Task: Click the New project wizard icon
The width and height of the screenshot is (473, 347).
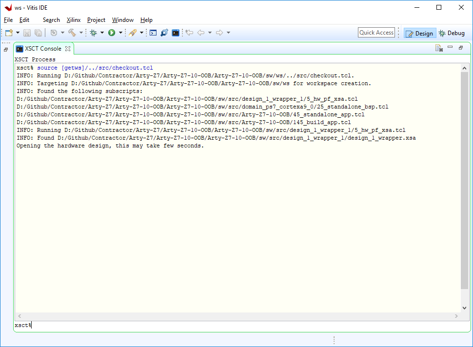Action: [9, 33]
